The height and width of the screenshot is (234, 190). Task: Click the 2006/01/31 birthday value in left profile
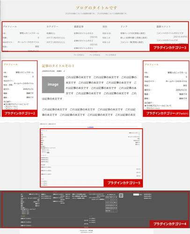click(x=28, y=89)
